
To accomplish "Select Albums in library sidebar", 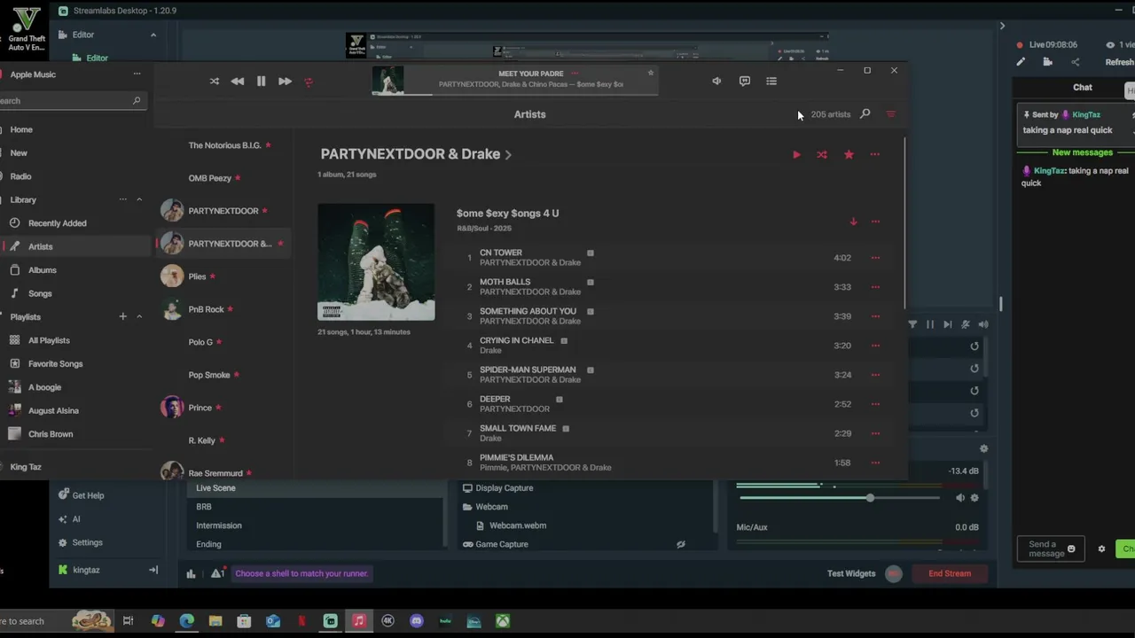I will pyautogui.click(x=42, y=270).
